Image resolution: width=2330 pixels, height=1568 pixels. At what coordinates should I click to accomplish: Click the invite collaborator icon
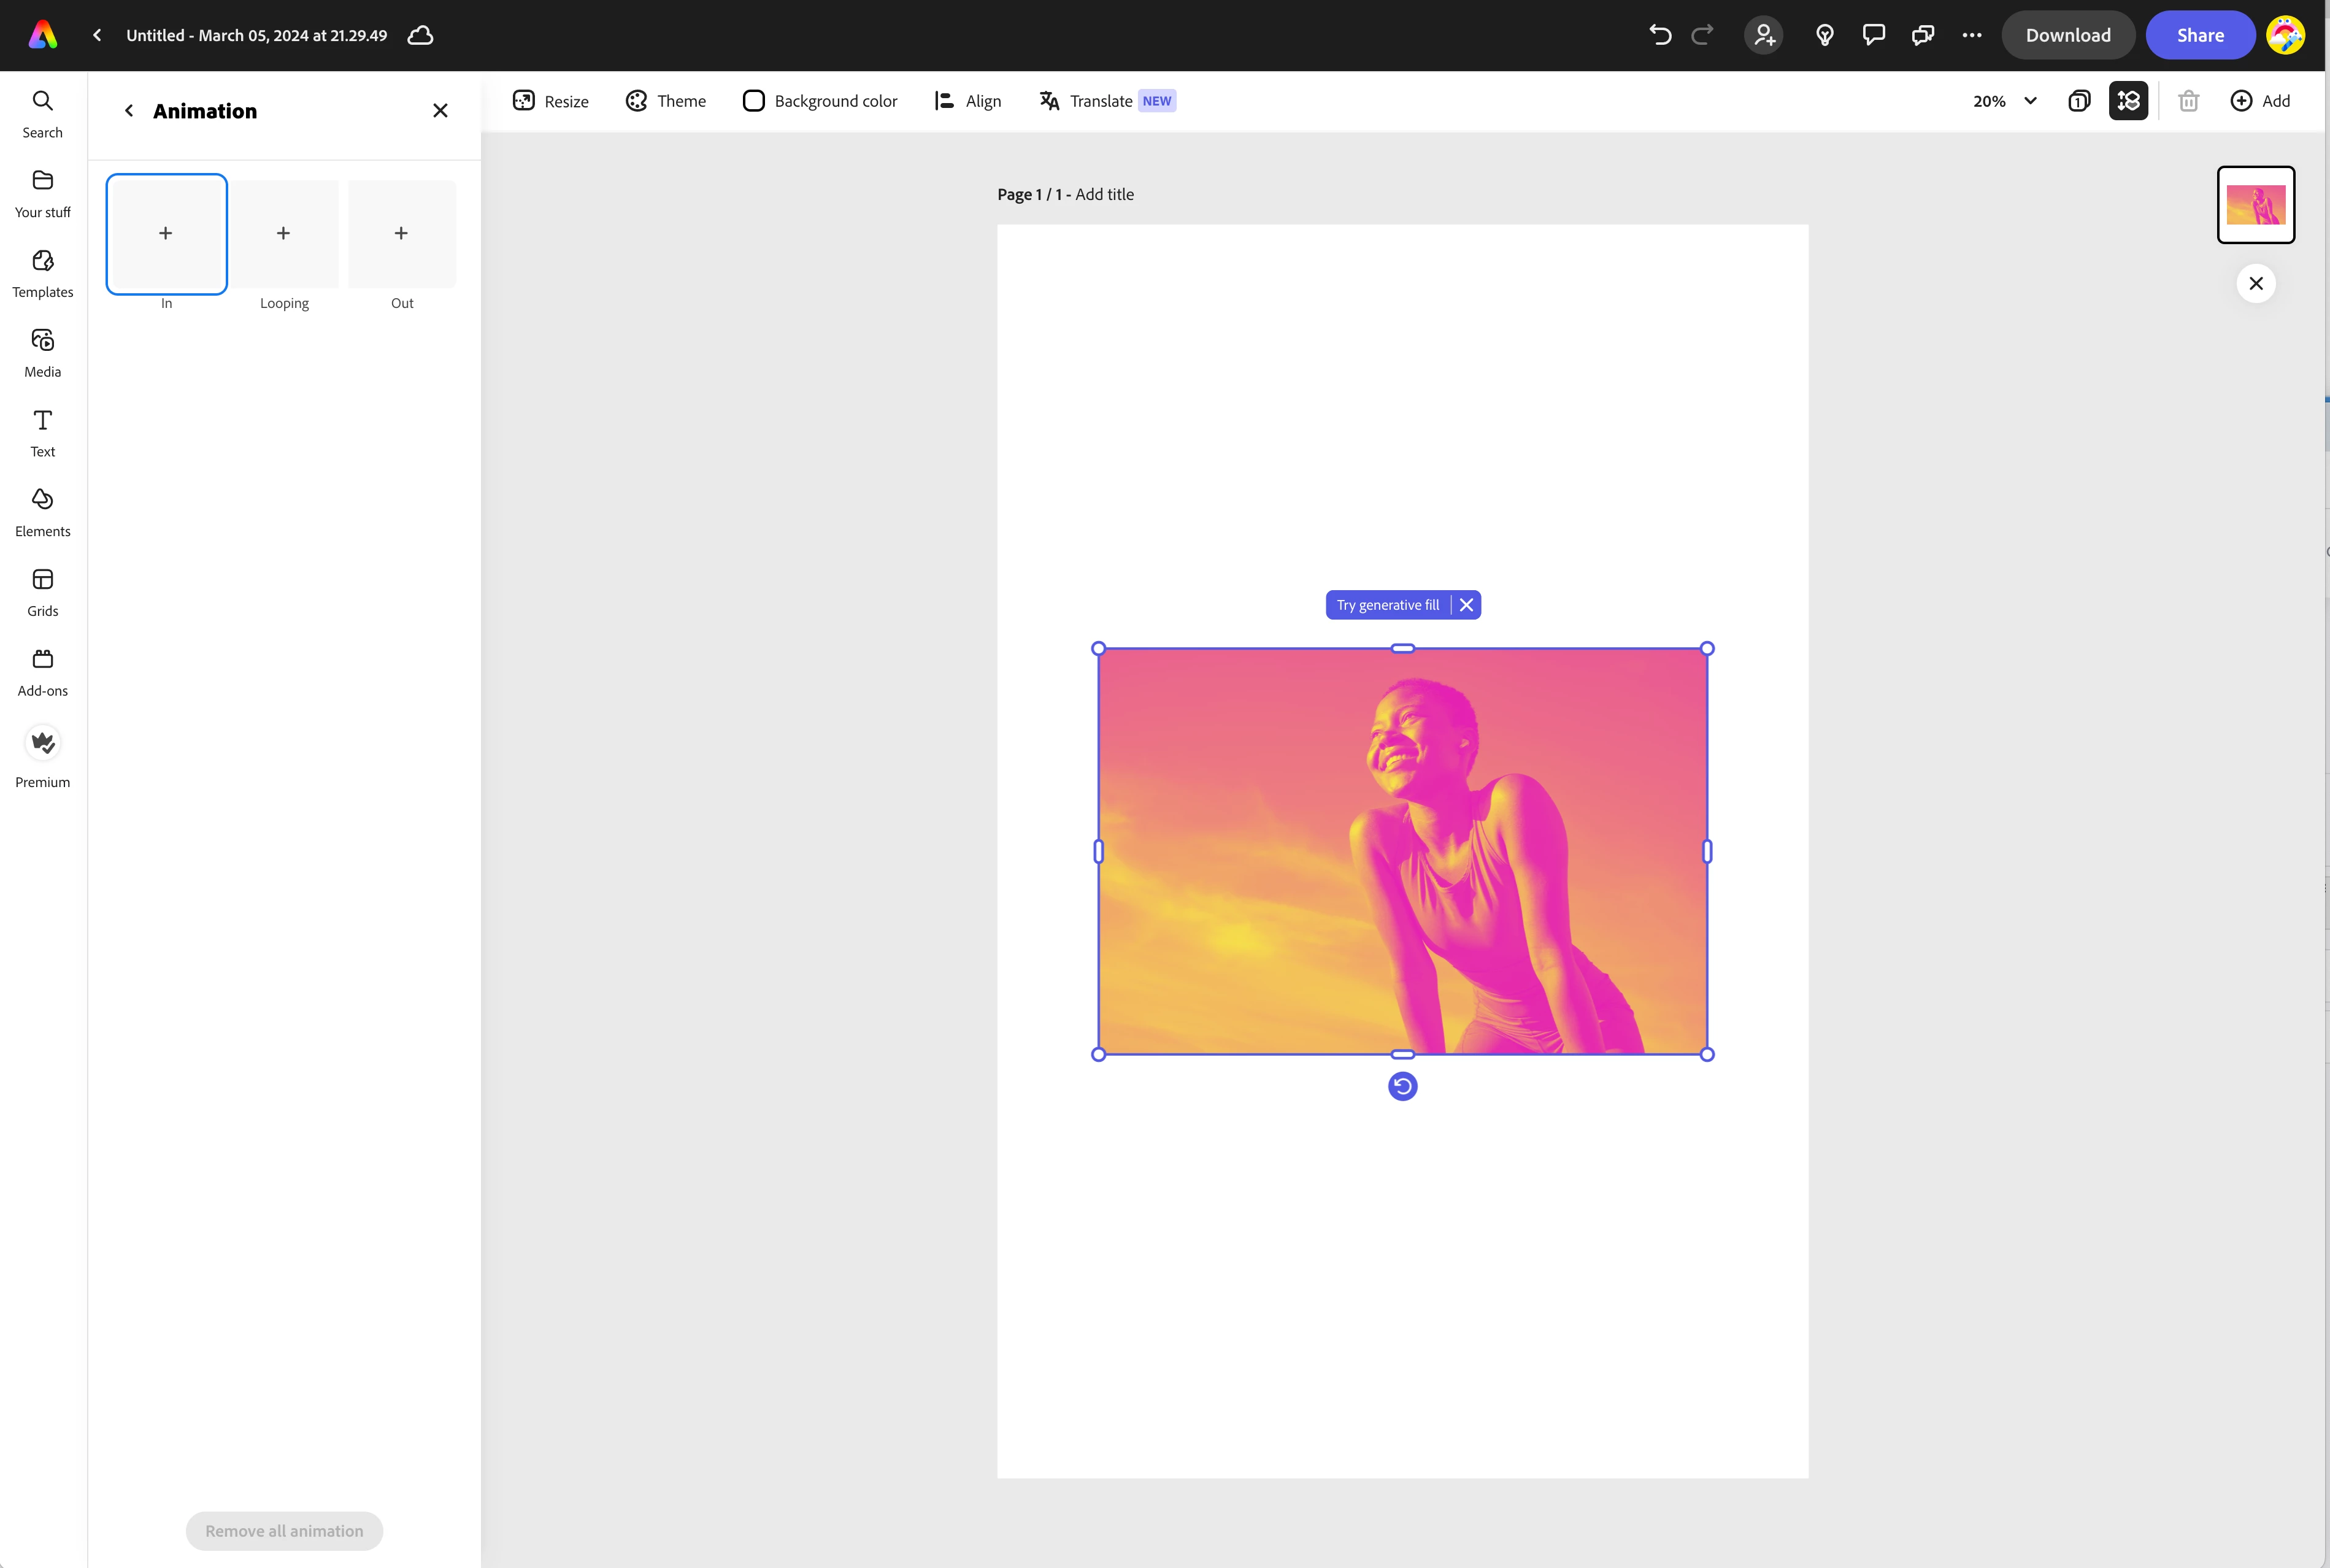coord(1764,35)
